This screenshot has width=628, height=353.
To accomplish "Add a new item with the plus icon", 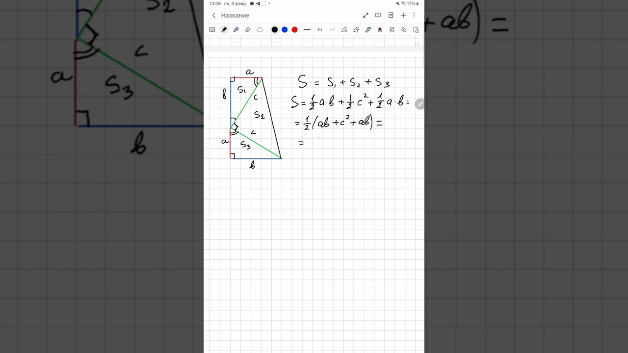I will click(403, 16).
